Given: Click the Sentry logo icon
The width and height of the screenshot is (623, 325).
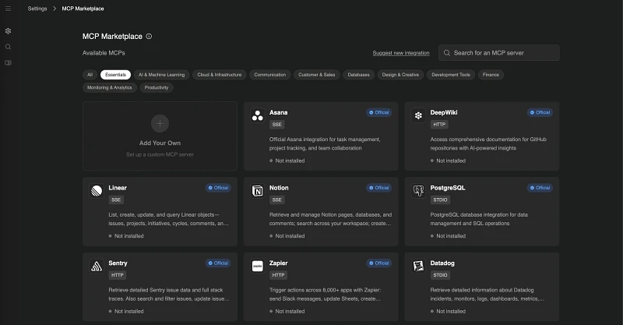Looking at the screenshot, I should click(97, 266).
